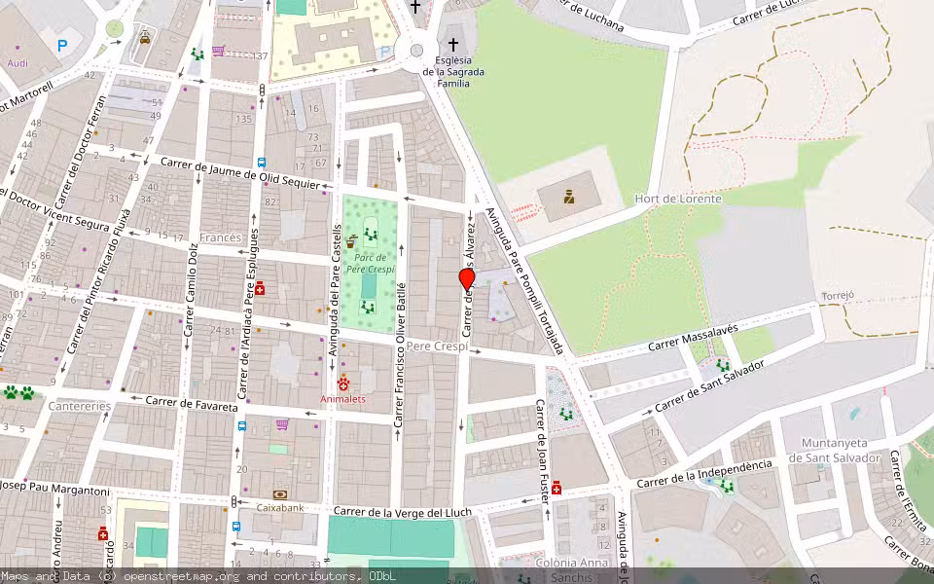Viewport: 934px width, 584px height.
Task: Open the Caixabank ATM money icon
Action: pos(279,494)
